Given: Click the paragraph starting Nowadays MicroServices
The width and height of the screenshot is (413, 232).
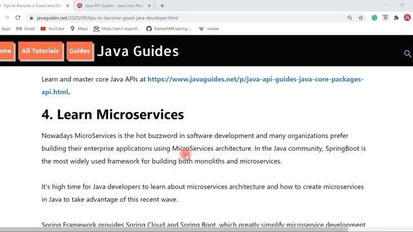Looking at the screenshot, I should point(204,148).
